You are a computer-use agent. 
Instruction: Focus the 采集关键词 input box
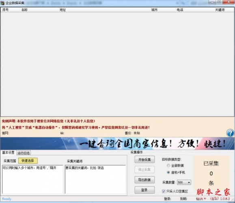pos(95,179)
